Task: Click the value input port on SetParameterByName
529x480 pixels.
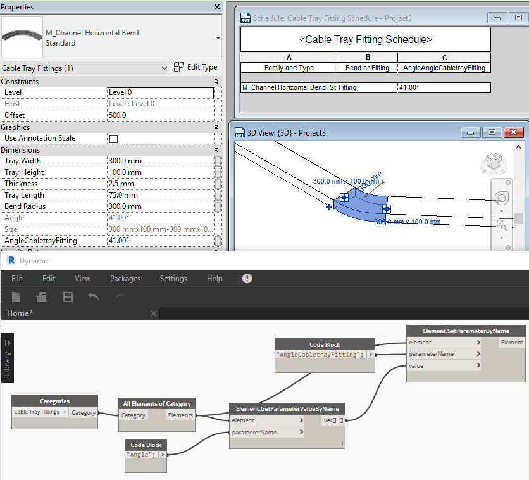Action: (x=444, y=365)
